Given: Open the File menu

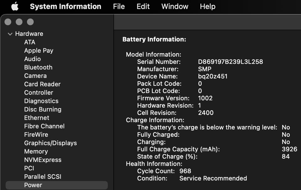Looking at the screenshot, I should 119,7.
